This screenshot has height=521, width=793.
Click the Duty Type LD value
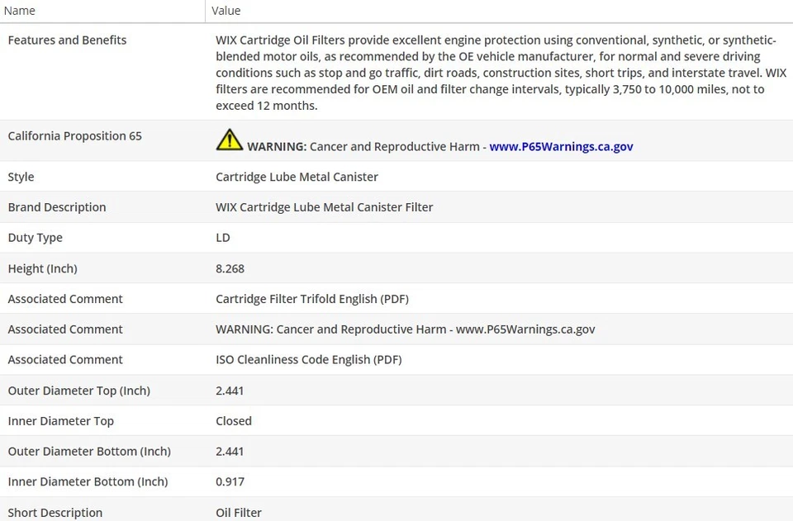point(223,238)
